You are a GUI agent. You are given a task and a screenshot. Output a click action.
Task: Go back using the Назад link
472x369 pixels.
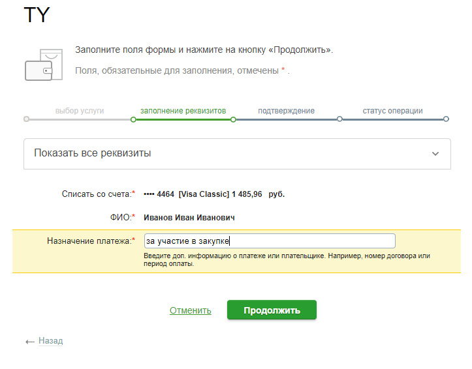click(x=50, y=341)
